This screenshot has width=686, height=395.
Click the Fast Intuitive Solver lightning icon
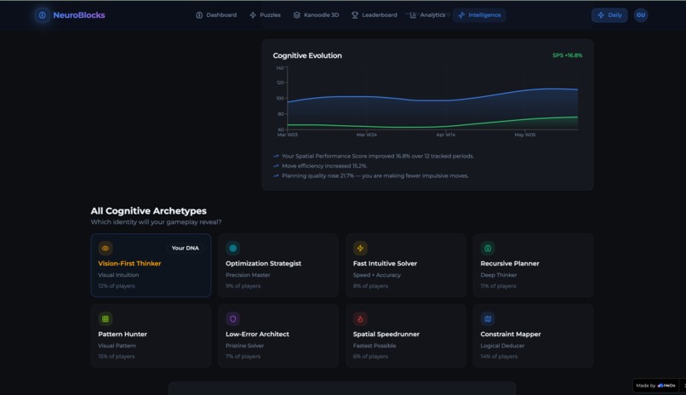[360, 248]
